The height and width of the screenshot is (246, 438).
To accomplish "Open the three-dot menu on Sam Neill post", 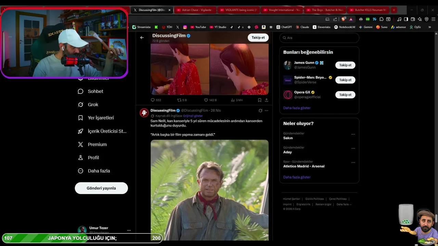I will pos(267,111).
